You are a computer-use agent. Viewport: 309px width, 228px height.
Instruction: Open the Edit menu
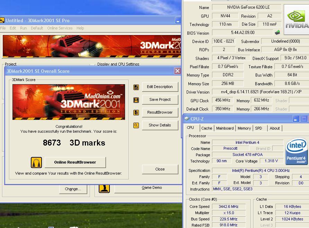[13, 28]
